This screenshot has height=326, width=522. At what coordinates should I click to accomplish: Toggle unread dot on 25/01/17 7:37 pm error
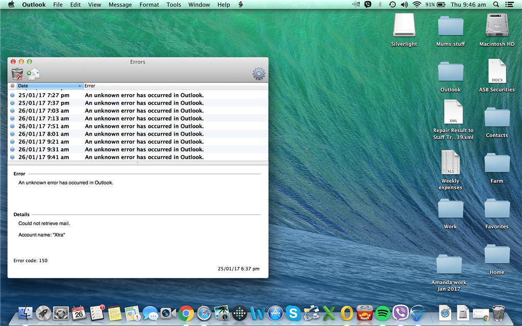(x=12, y=103)
